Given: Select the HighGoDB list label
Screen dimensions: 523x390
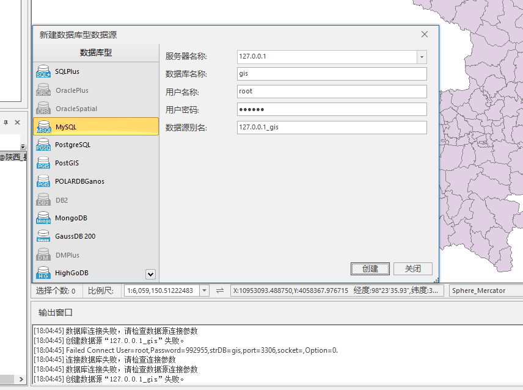Looking at the screenshot, I should coord(71,273).
